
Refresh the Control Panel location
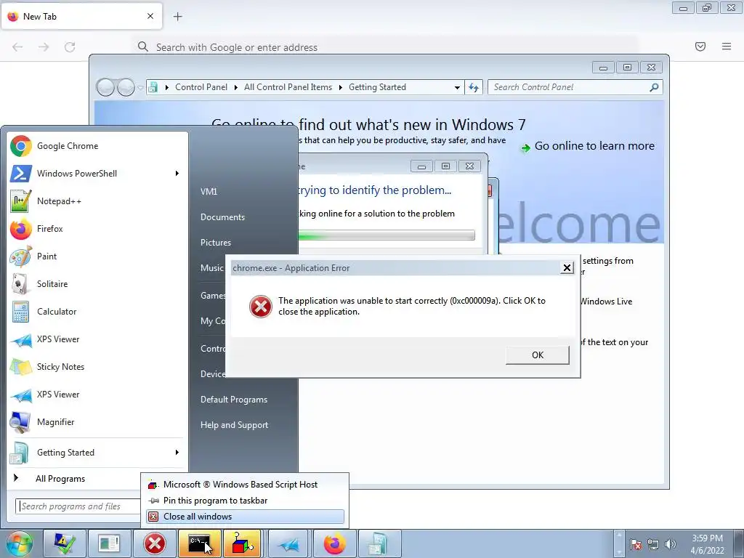pos(474,87)
